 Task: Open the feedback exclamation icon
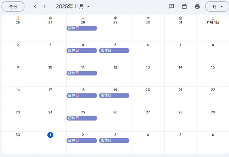tap(171, 7)
